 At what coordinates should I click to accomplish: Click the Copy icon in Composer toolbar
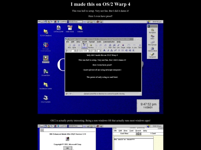tap(100, 46)
